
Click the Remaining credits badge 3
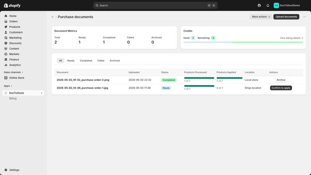213,38
